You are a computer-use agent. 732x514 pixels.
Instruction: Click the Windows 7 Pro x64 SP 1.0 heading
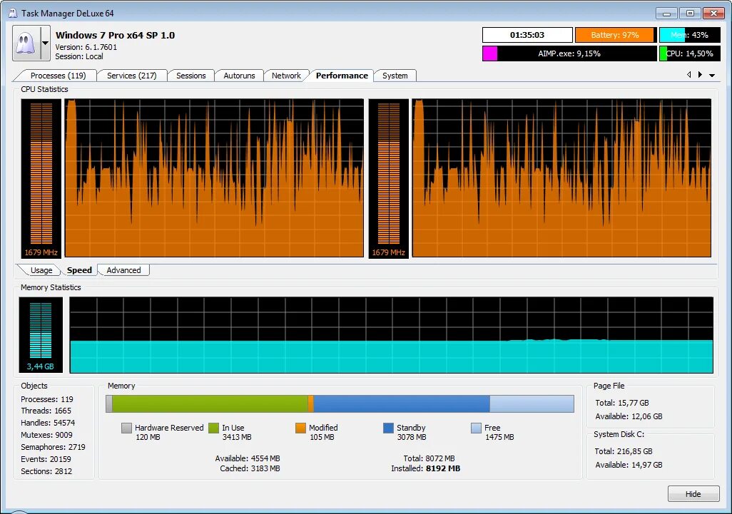(x=115, y=35)
